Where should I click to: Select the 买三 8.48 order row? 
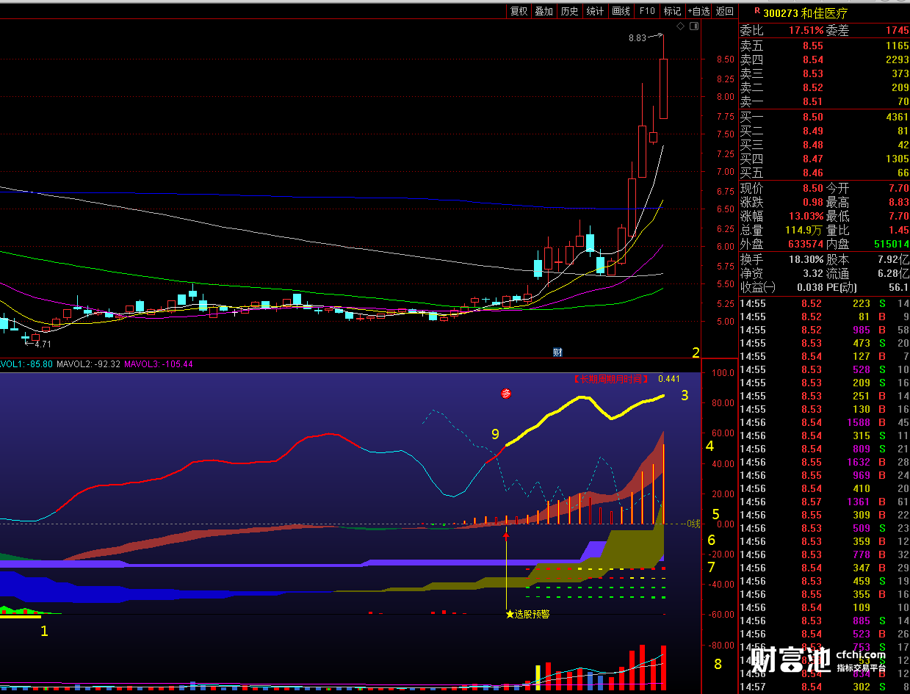point(824,145)
